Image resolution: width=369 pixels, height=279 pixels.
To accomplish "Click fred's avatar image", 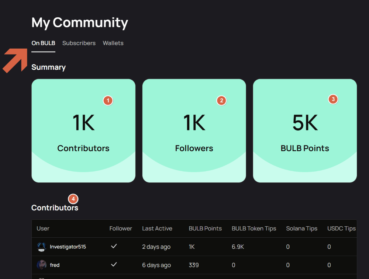I will coord(42,265).
